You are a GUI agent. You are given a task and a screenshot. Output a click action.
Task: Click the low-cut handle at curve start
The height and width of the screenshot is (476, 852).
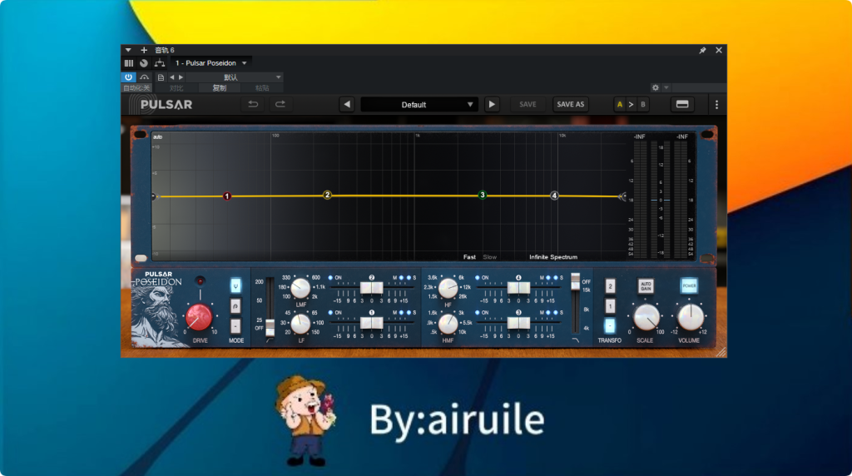[154, 196]
